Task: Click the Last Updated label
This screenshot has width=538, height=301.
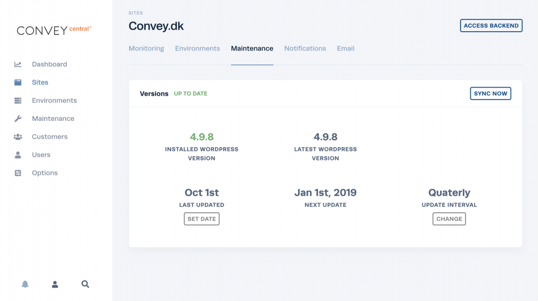Action: coord(202,205)
